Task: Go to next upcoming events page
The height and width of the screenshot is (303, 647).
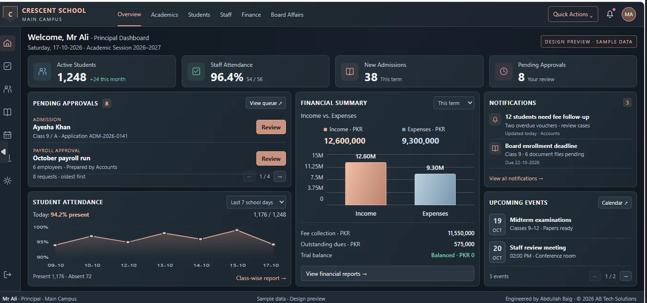Action: coord(625,276)
